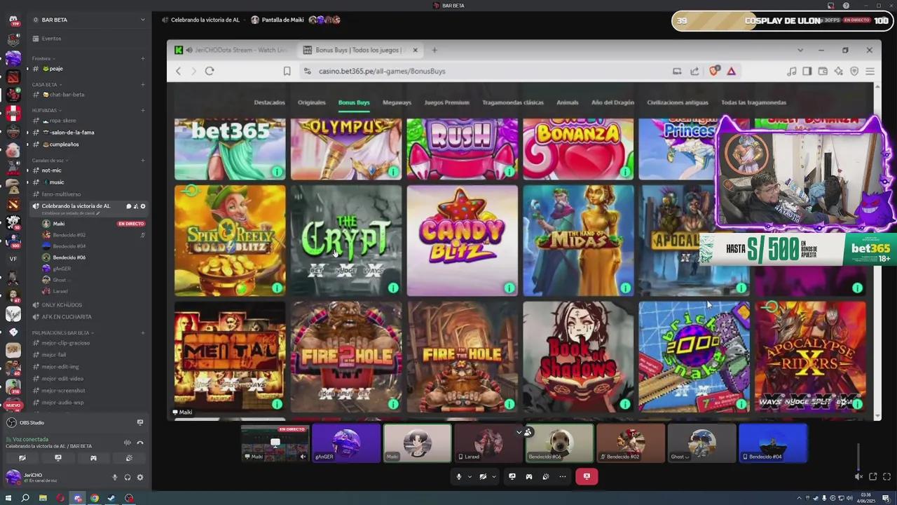The height and width of the screenshot is (505, 897).
Task: Toggle headphone deafen in user panel
Action: pos(128,478)
